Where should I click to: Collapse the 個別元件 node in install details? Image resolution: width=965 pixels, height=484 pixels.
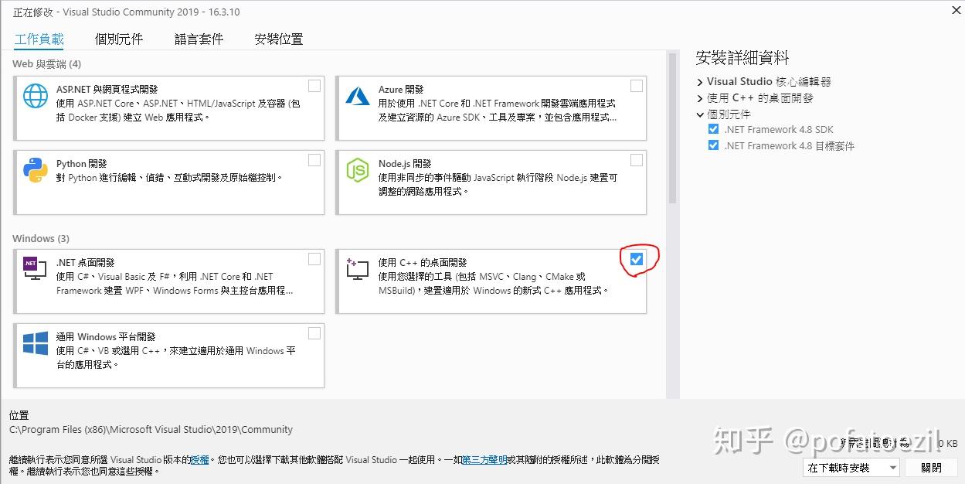click(x=700, y=114)
